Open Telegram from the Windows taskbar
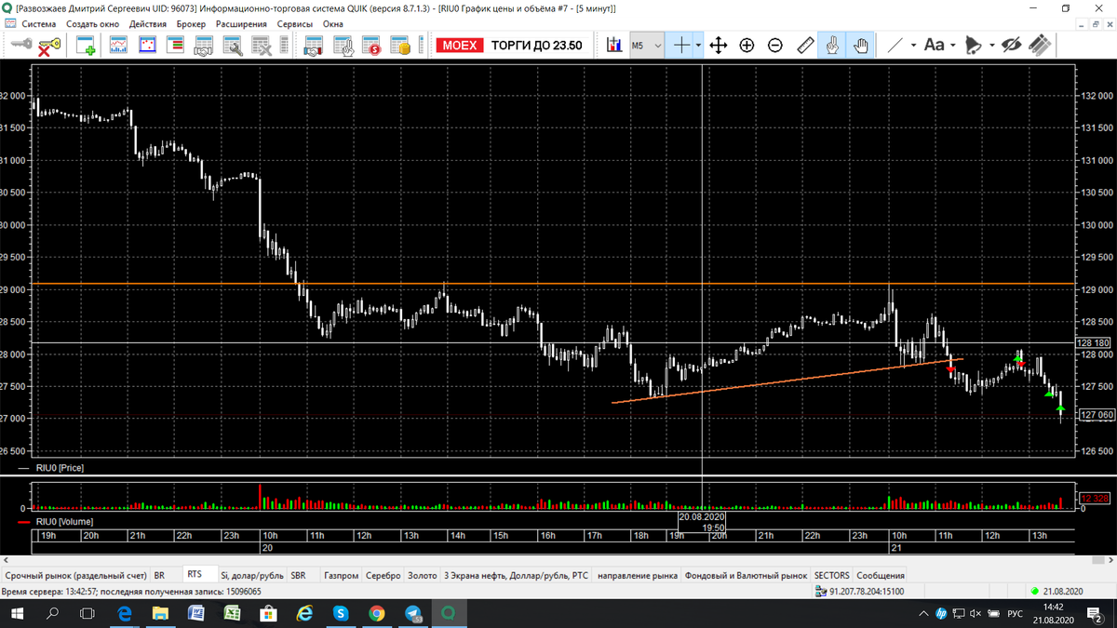Screen dimensions: 1117x628 pos(412,613)
